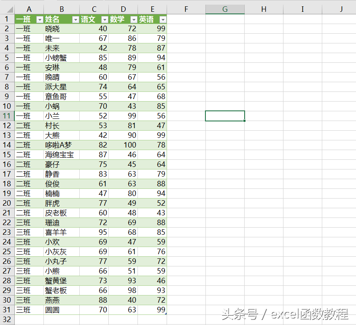Click the cell containing 大熊
Screen dimensions: 356x325
click(x=62, y=135)
